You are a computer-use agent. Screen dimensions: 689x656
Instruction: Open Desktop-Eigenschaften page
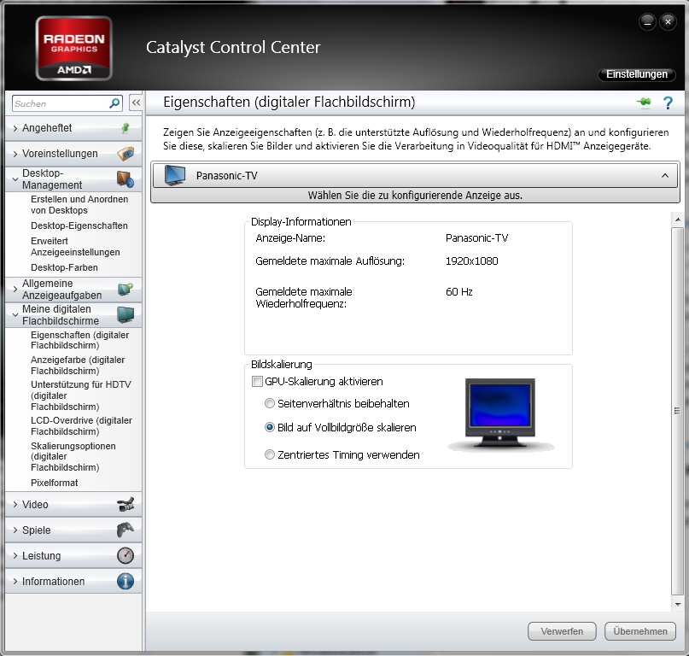pos(79,225)
